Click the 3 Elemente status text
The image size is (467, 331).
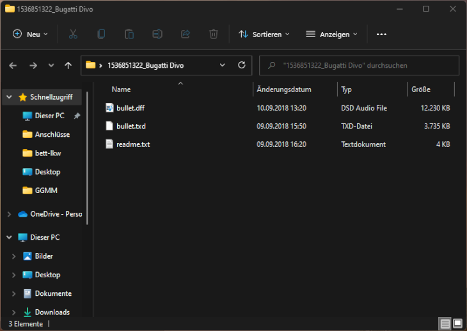tap(26, 324)
